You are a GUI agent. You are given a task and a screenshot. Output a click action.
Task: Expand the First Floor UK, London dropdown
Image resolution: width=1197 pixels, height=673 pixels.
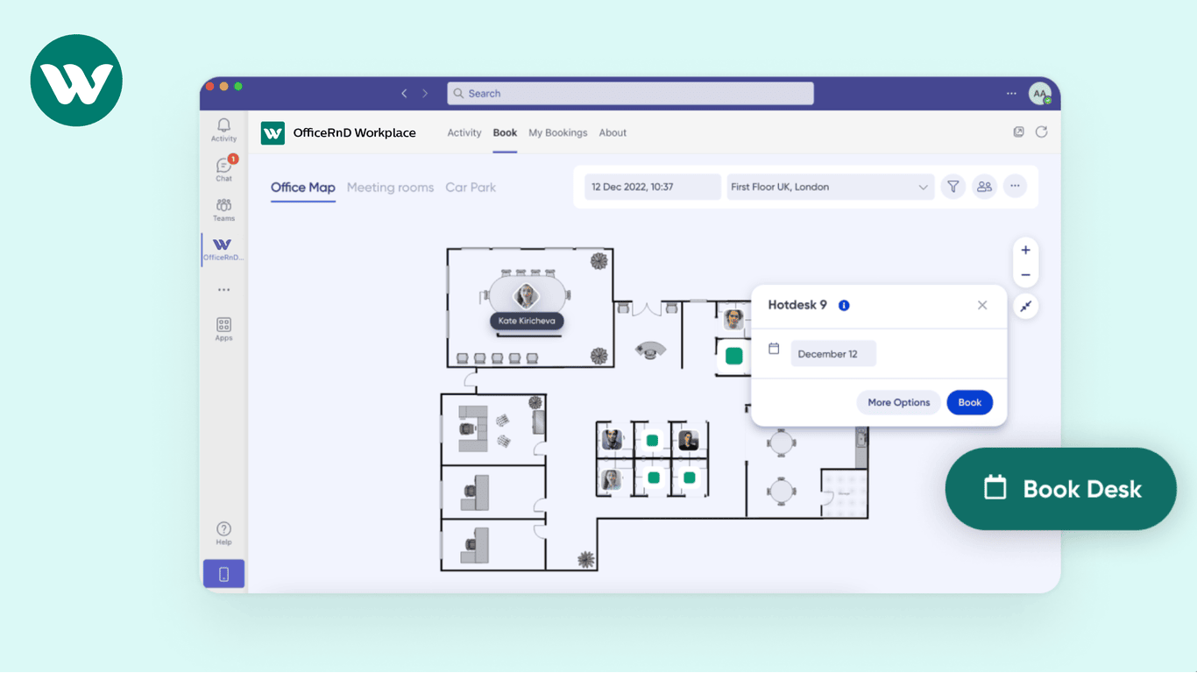831,187
